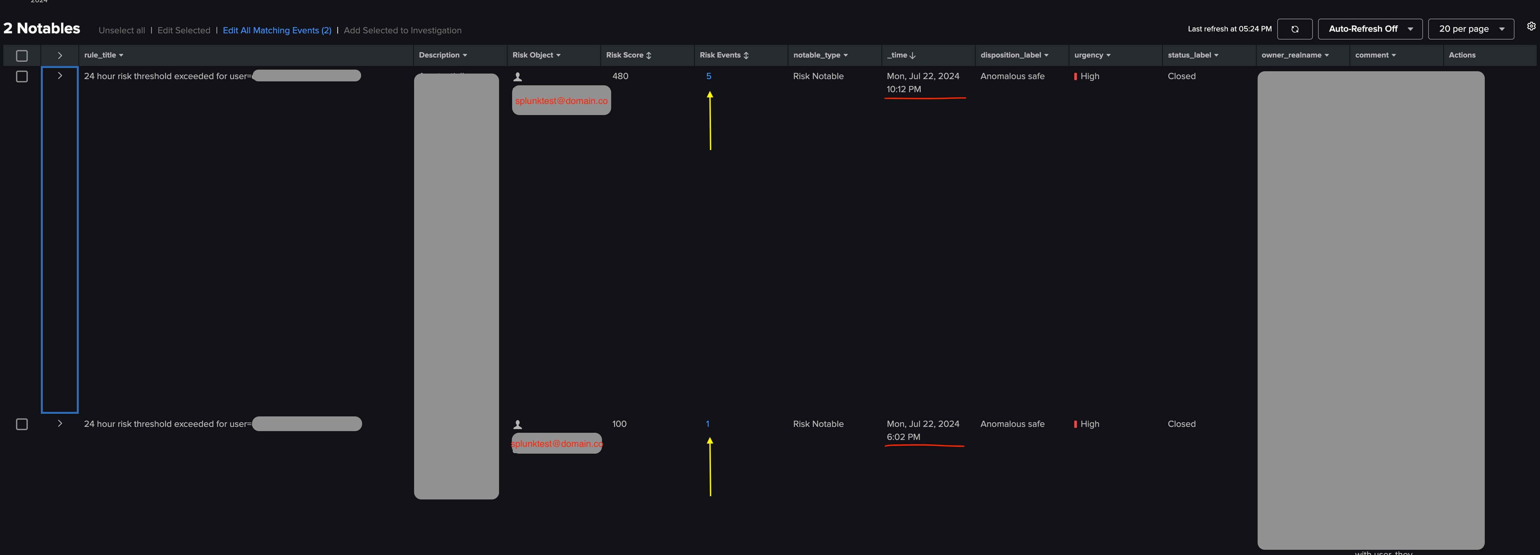The width and height of the screenshot is (1540, 555).
Task: Open the 20 per page dropdown
Action: [1471, 29]
